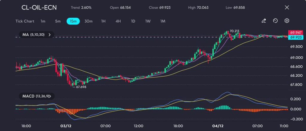
Task: Click the 70.213 high price marker
Action: click(x=234, y=31)
